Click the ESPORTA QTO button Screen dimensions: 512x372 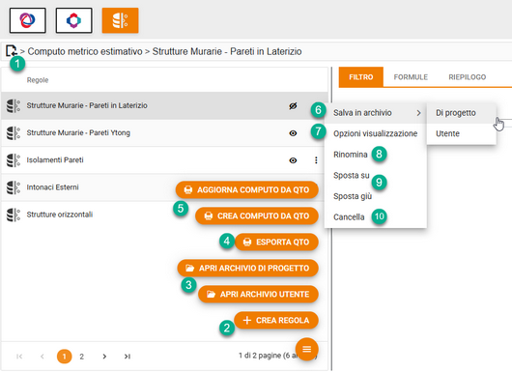pos(276,242)
